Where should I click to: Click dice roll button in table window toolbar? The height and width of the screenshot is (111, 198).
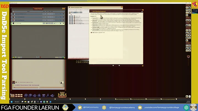click(70, 12)
